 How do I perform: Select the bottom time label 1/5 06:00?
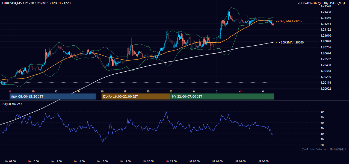pyautogui.click(x=263, y=162)
